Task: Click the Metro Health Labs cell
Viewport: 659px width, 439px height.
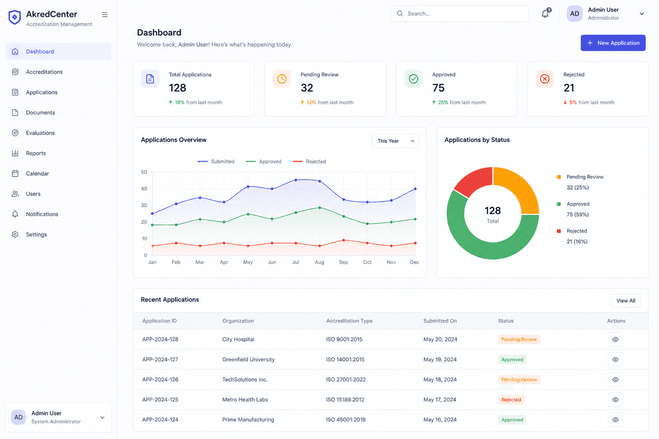Action: click(245, 400)
